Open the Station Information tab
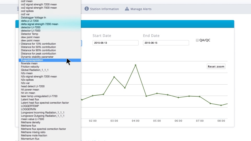This screenshot has height=141, width=251. [x=104, y=9]
